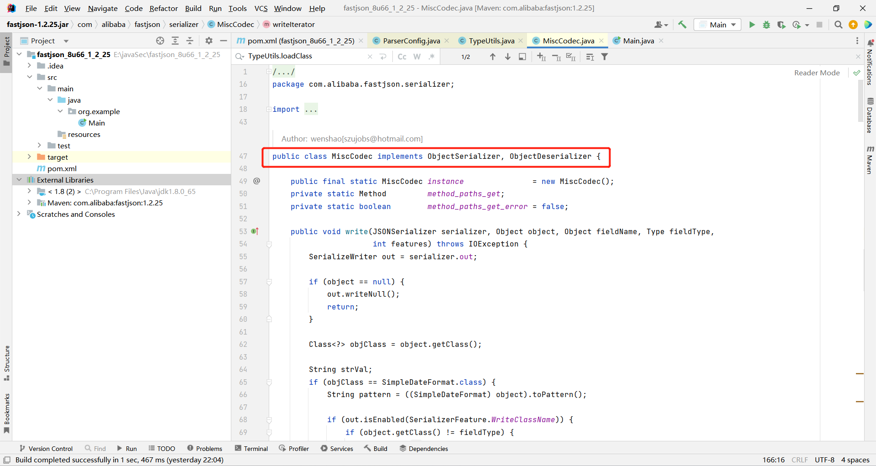The image size is (876, 466).
Task: Switch to Main.java tab
Action: click(x=638, y=41)
